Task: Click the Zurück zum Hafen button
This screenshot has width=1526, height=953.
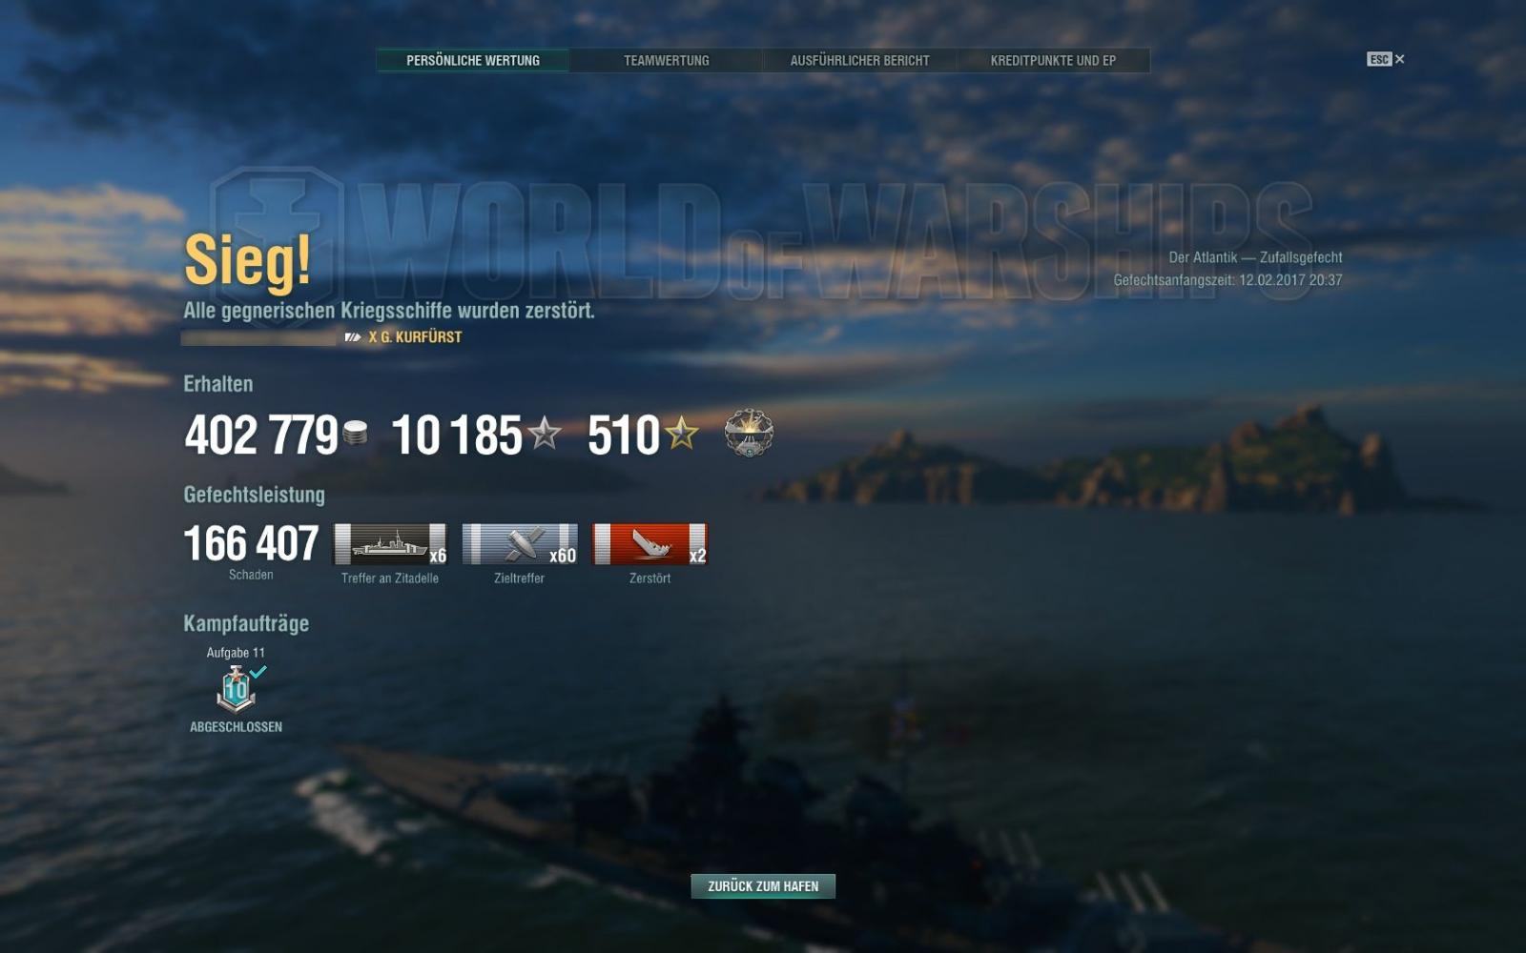Action: click(x=763, y=886)
